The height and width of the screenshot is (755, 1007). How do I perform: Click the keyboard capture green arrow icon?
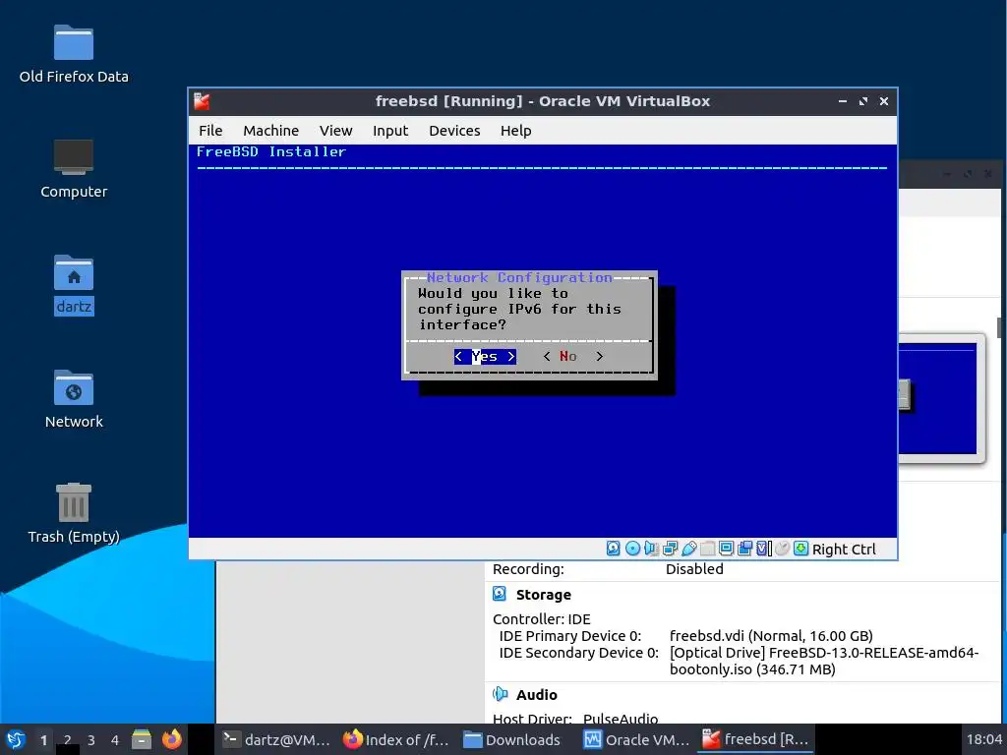click(x=800, y=549)
